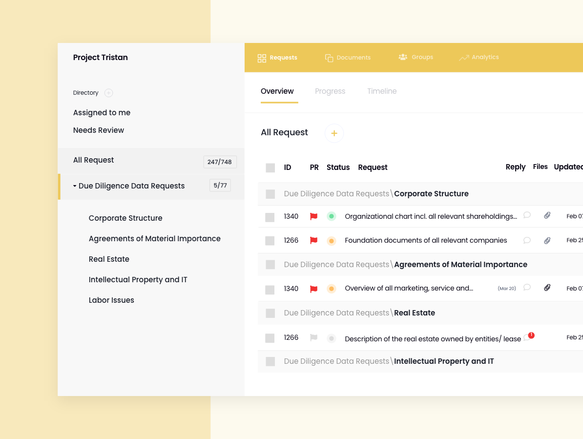
Task: Open the add request plus beside All Request
Action: pos(334,133)
